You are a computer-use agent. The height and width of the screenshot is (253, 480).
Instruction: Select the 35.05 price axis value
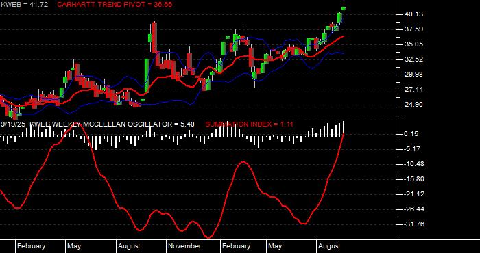413,44
